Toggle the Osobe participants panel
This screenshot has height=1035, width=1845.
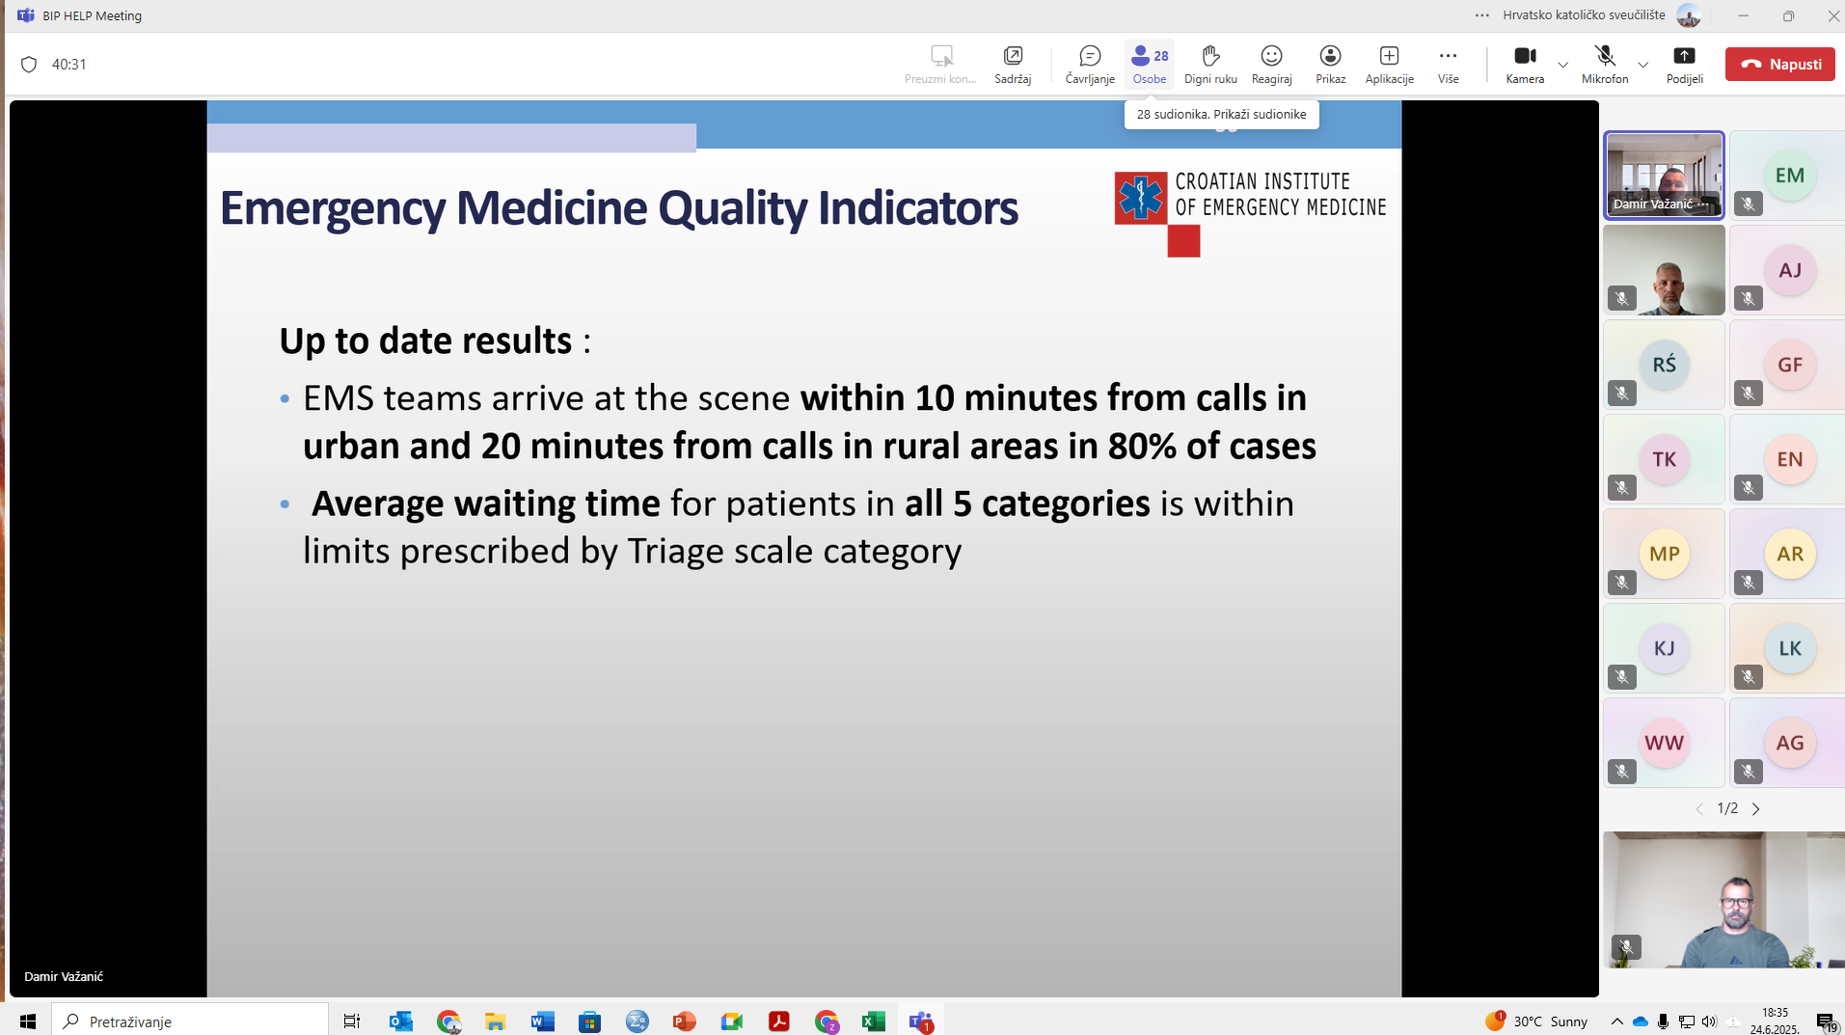click(1150, 64)
